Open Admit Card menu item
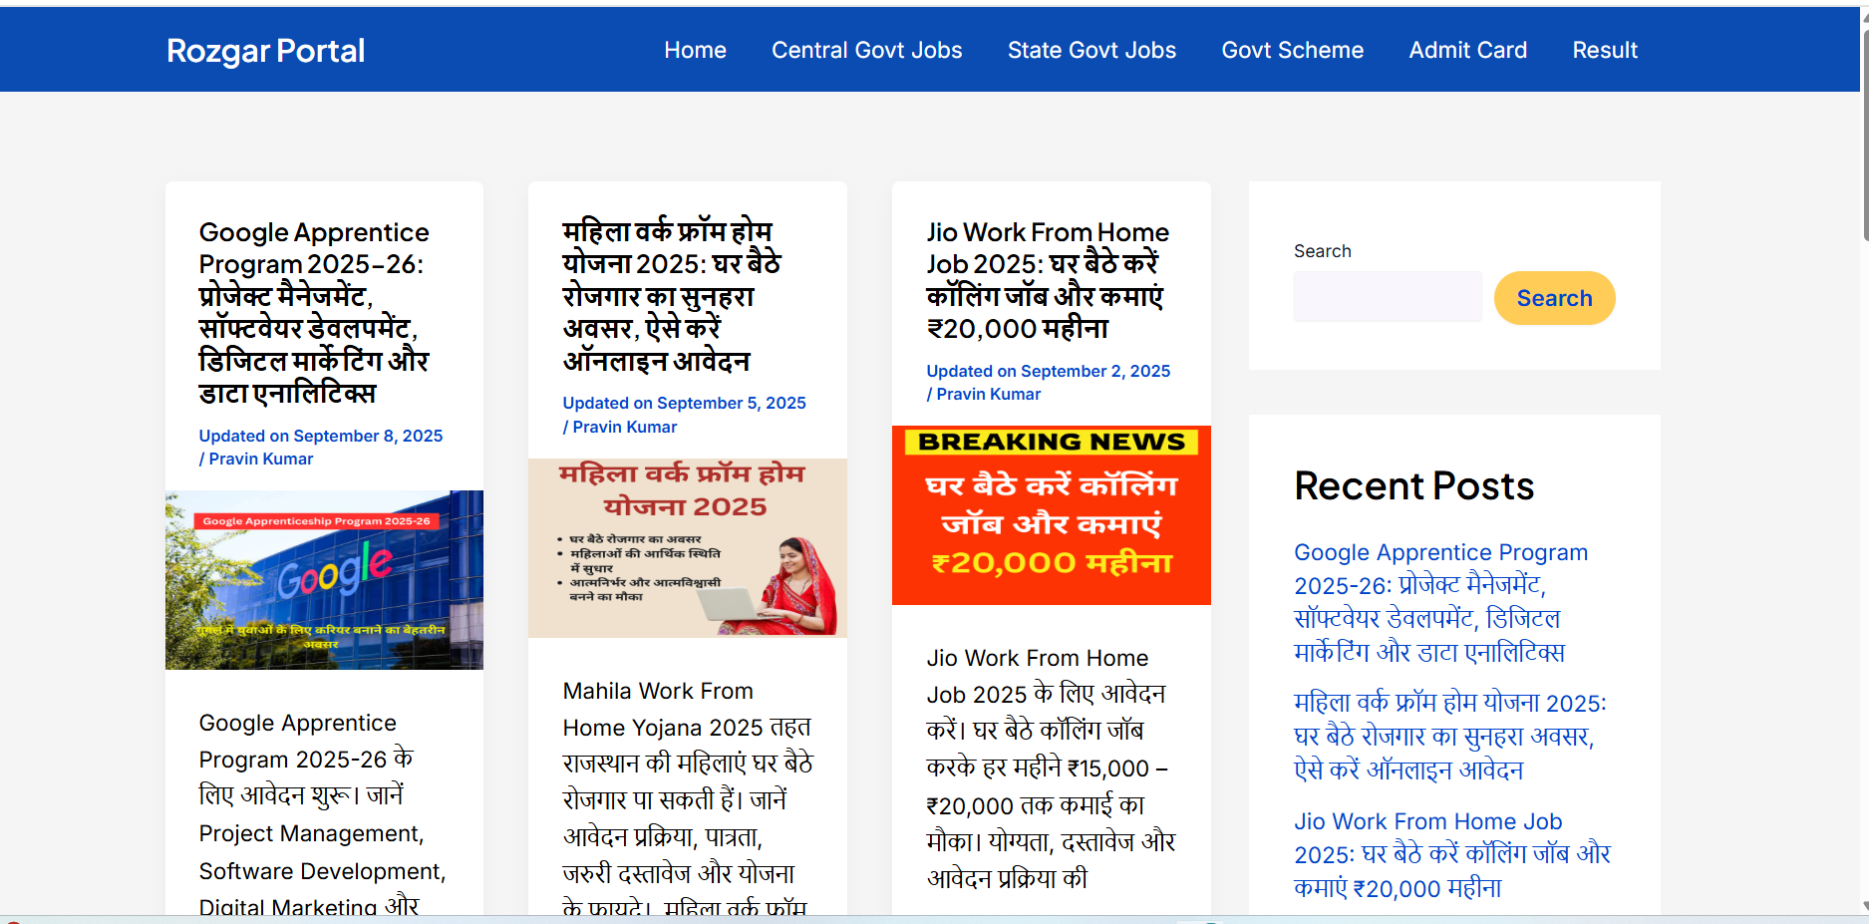 (x=1467, y=50)
